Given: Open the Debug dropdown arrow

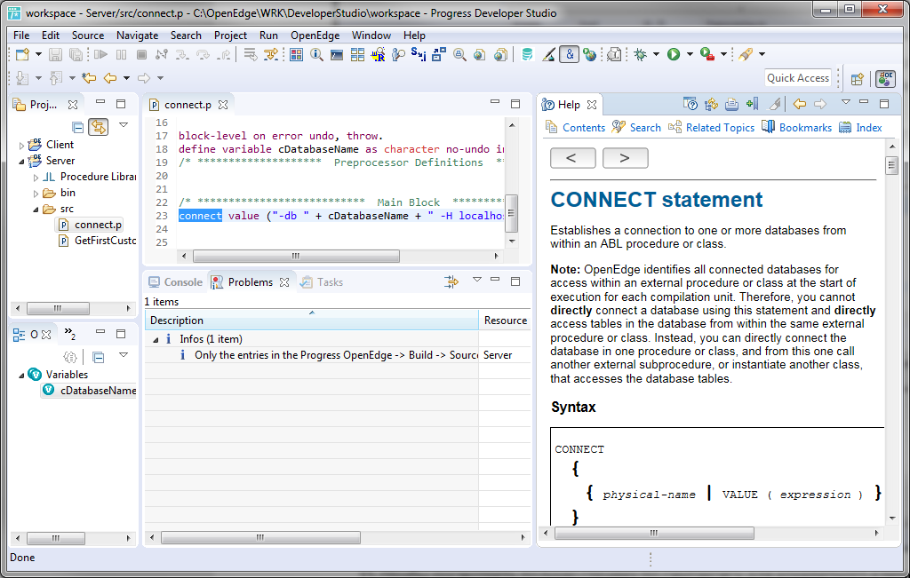Looking at the screenshot, I should [x=657, y=54].
